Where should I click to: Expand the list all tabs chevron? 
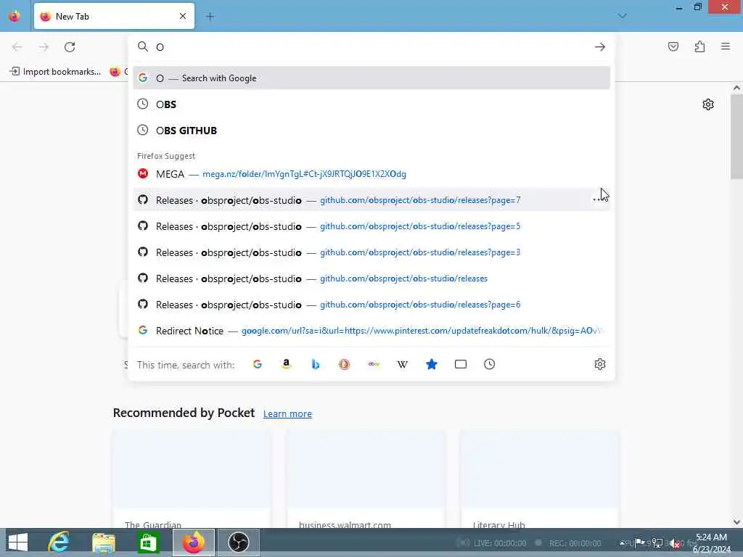(622, 16)
